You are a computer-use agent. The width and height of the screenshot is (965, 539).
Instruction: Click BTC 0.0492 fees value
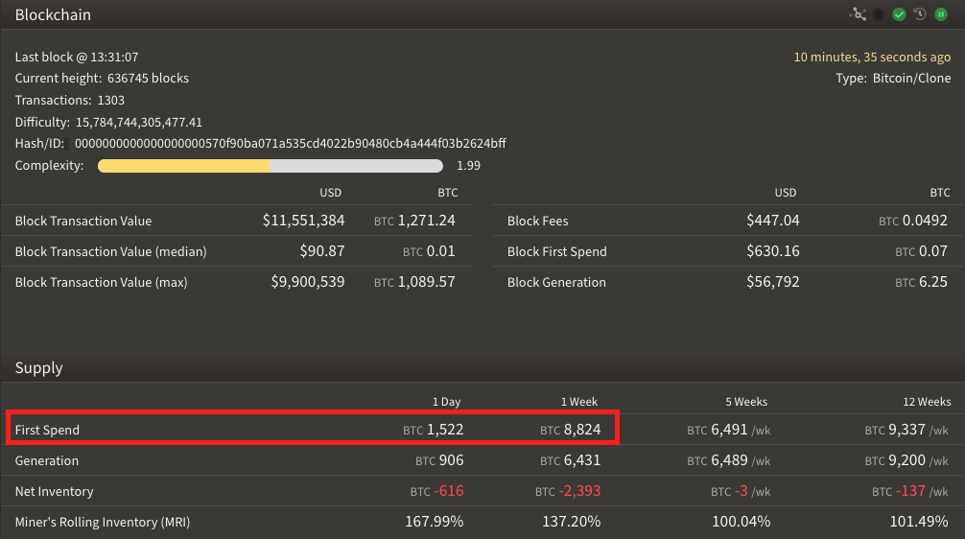pyautogui.click(x=913, y=221)
